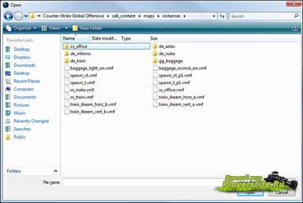Select file train_ibeam_horz_a.vmf
The width and height of the screenshot is (303, 203).
tap(178, 97)
